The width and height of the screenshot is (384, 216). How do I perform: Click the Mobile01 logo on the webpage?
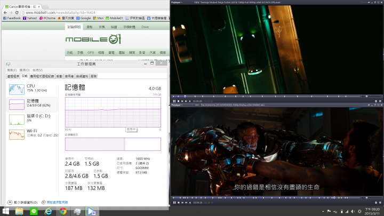(x=93, y=39)
